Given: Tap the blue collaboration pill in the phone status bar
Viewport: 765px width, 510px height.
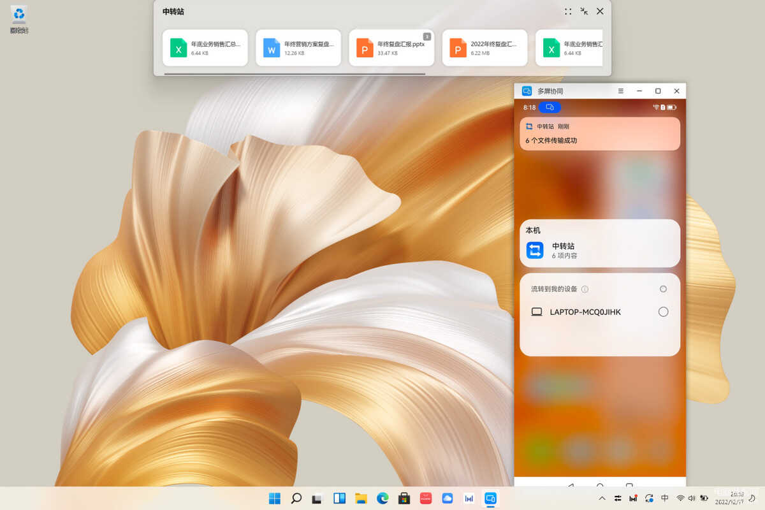Looking at the screenshot, I should (550, 107).
